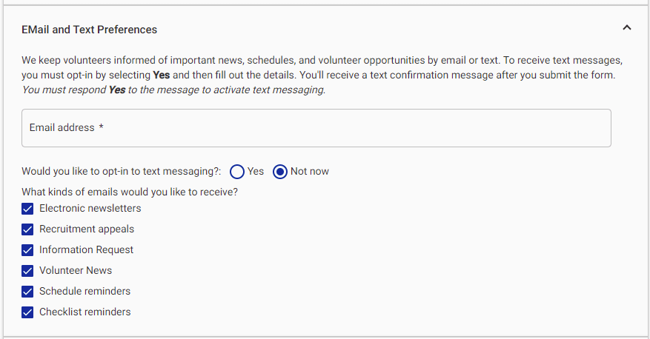Select the Not now radio button
Viewport: 650px width, 339px height.
280,172
